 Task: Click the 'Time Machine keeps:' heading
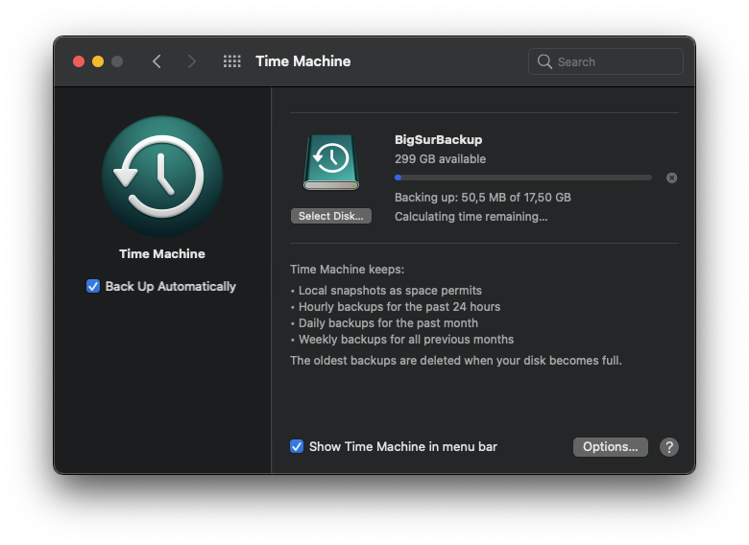coord(348,270)
